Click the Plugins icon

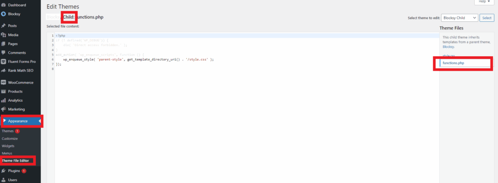click(3, 171)
